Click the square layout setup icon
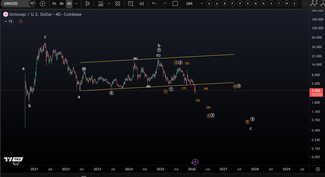 [175, 4]
